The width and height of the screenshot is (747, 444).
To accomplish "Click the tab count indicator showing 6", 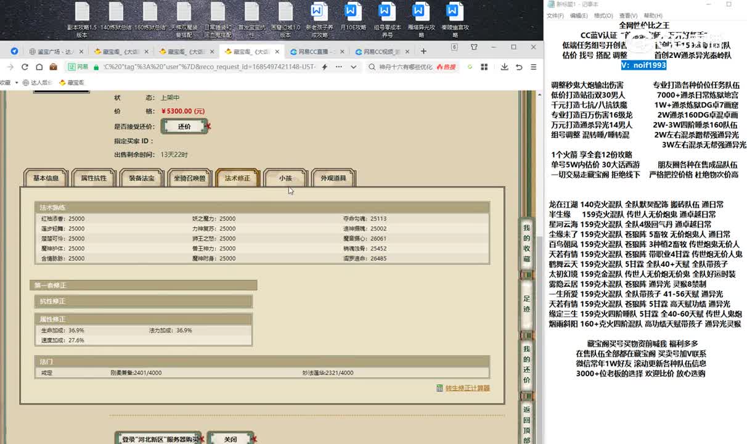I will pyautogui.click(x=454, y=47).
